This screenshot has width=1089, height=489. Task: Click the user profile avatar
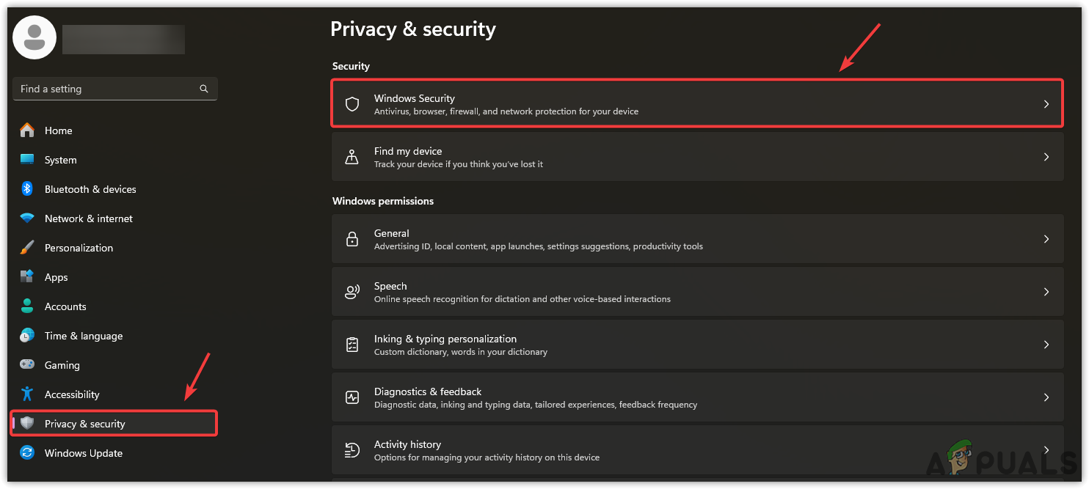[x=34, y=37]
